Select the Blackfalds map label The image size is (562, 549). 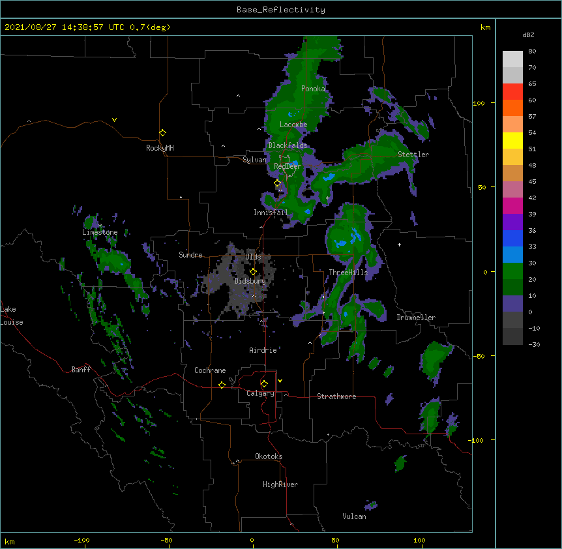(x=288, y=145)
